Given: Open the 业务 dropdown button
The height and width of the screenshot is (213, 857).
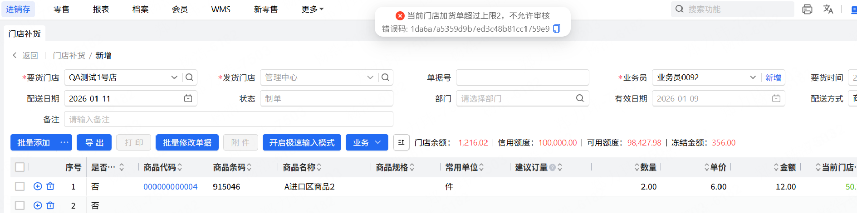Looking at the screenshot, I should [x=367, y=142].
